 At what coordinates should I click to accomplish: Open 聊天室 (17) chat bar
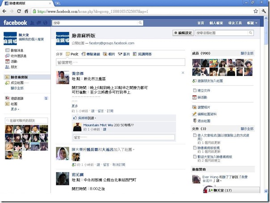click(234, 190)
